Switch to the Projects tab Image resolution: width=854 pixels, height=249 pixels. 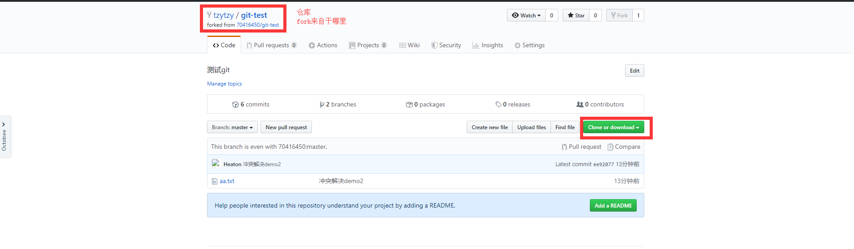(x=368, y=45)
